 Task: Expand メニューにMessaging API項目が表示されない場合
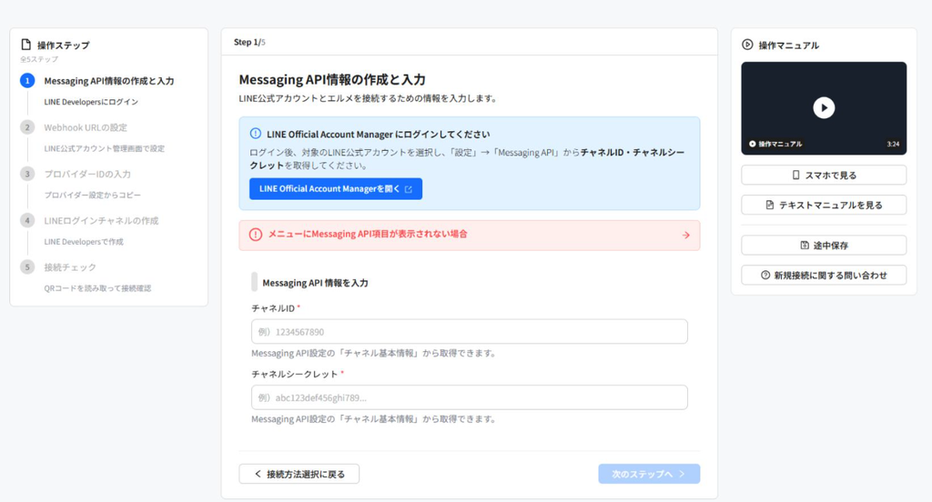(x=470, y=236)
